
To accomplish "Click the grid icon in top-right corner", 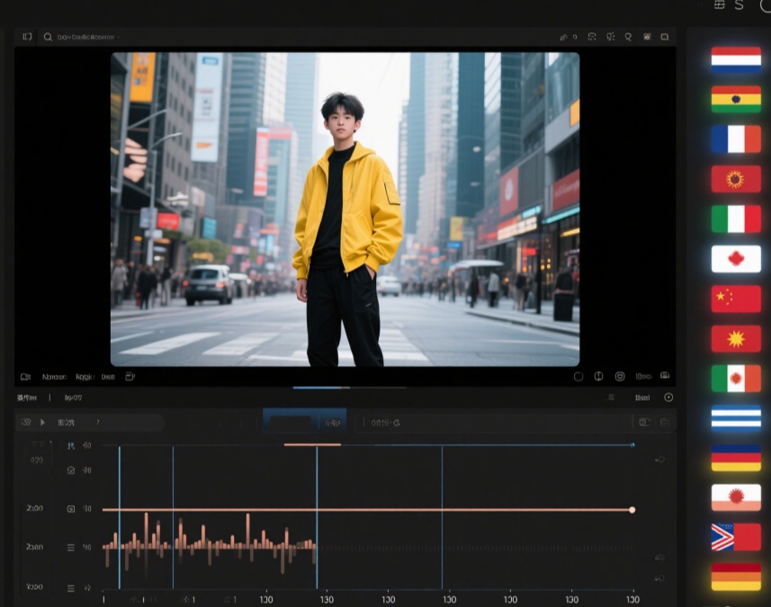I will pyautogui.click(x=719, y=5).
